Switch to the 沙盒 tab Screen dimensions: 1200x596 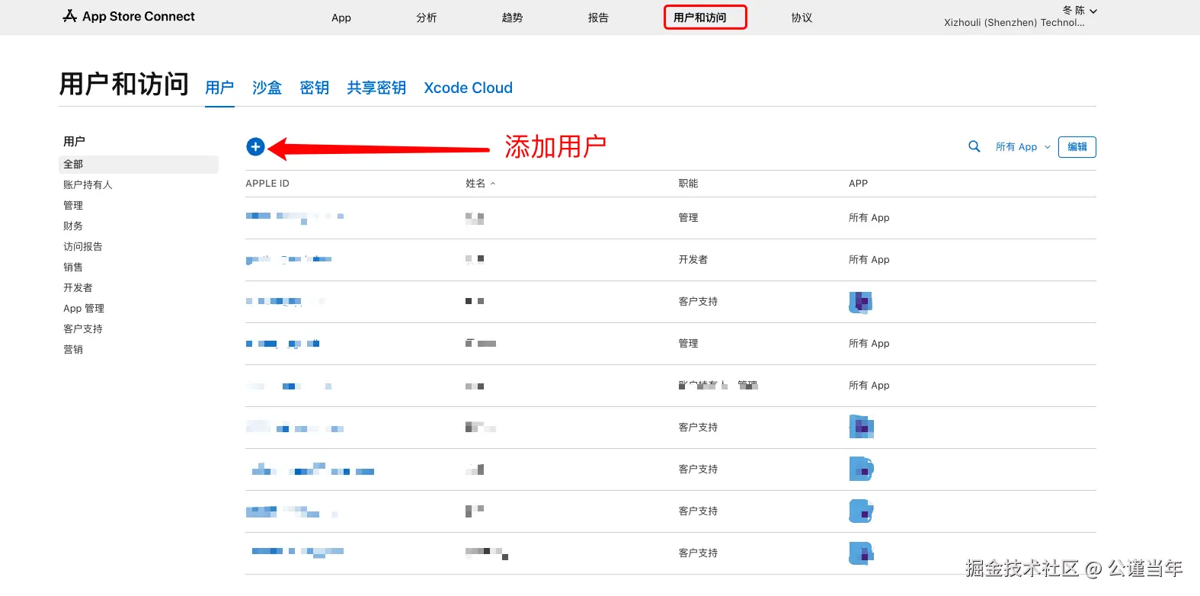click(267, 88)
